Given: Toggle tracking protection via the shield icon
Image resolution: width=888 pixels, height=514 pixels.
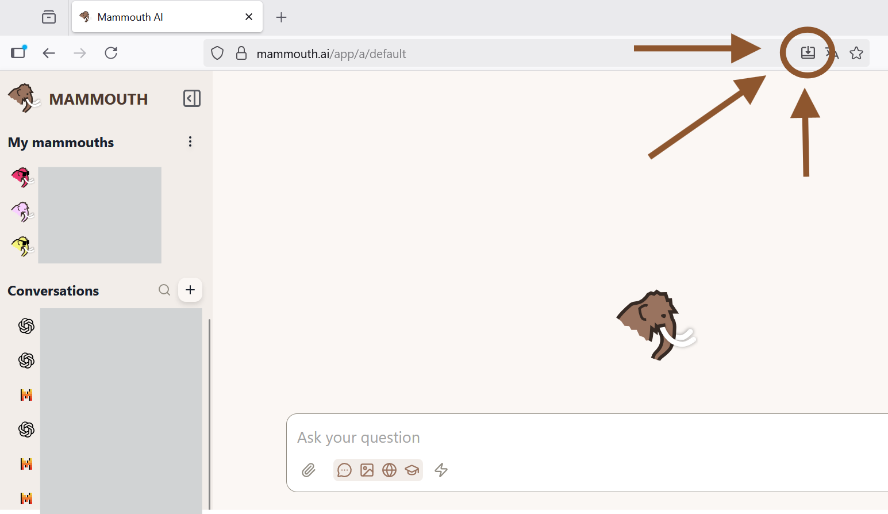Looking at the screenshot, I should click(217, 53).
